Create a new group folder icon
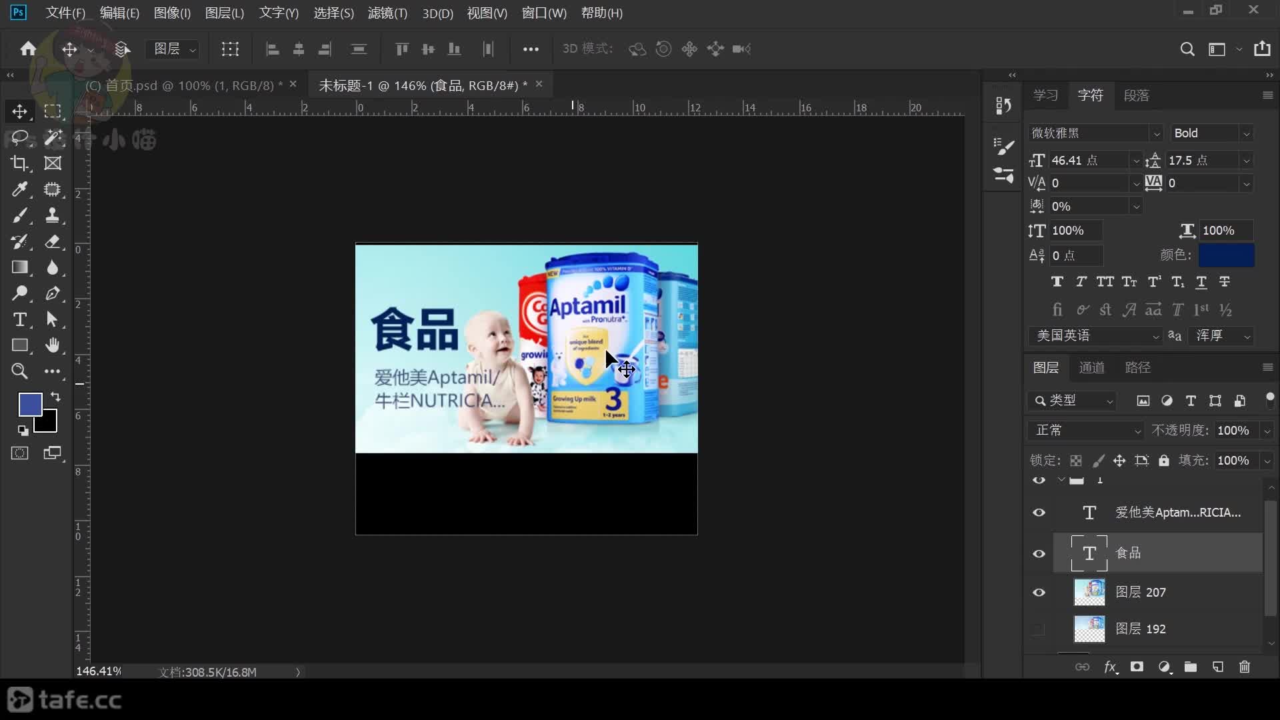 [1191, 667]
